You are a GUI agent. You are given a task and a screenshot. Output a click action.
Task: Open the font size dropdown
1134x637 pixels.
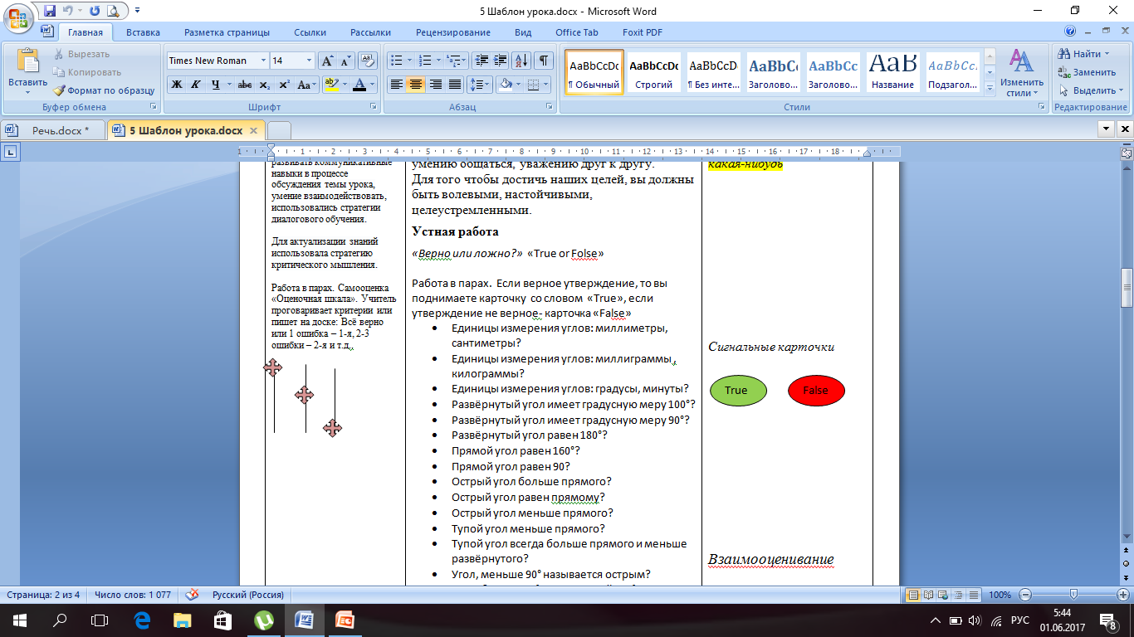pyautogui.click(x=309, y=61)
